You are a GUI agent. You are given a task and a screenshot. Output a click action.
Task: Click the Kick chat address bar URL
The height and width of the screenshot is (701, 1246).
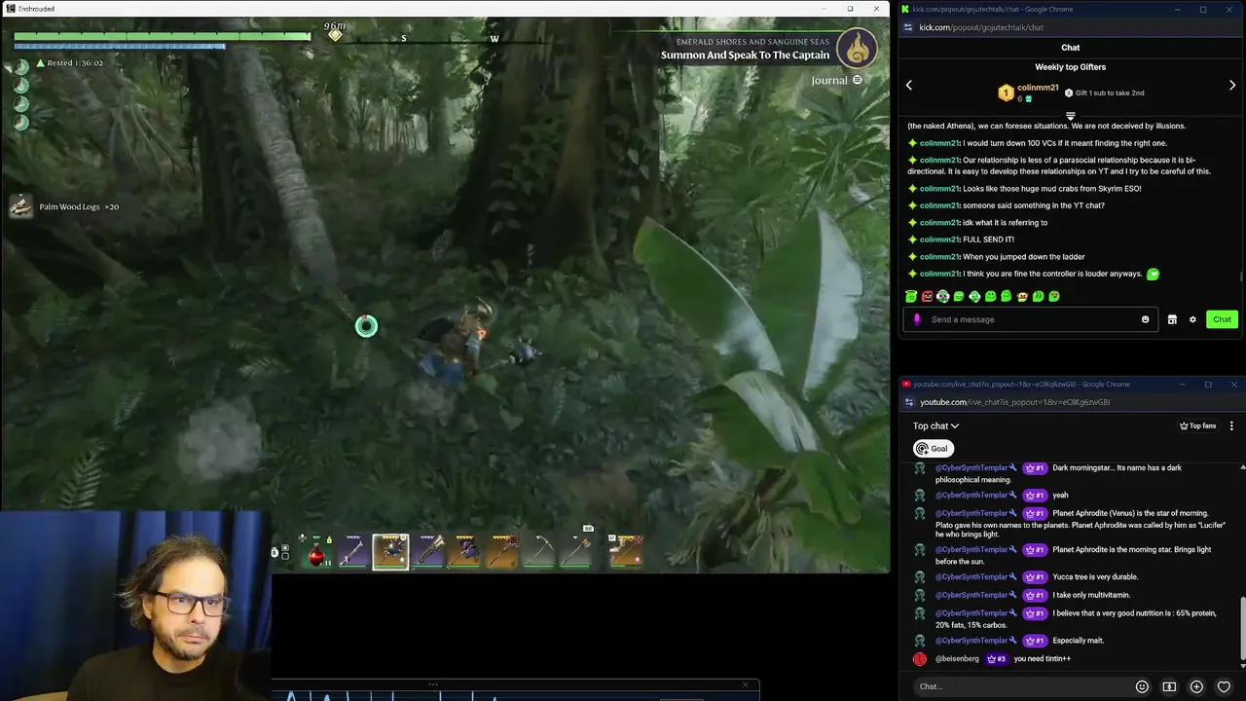point(981,27)
